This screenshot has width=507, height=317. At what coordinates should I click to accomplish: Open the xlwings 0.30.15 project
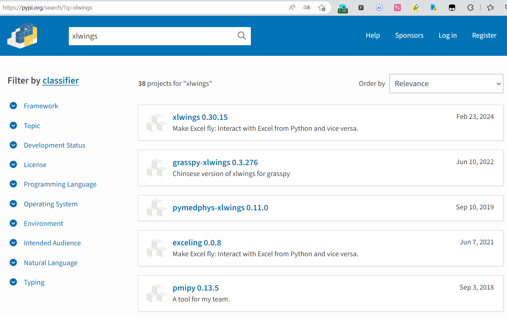click(200, 117)
